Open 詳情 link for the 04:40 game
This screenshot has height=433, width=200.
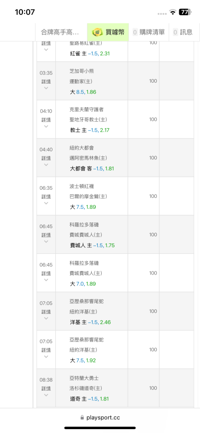[x=46, y=158]
